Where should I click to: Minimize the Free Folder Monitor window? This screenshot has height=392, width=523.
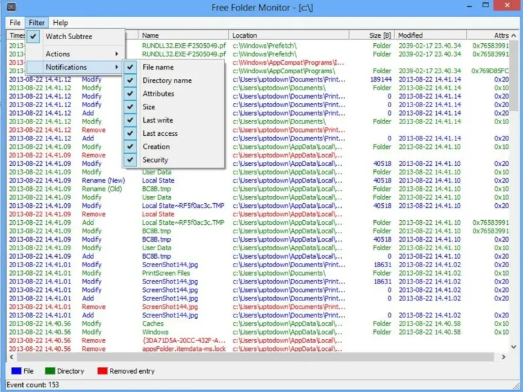469,6
